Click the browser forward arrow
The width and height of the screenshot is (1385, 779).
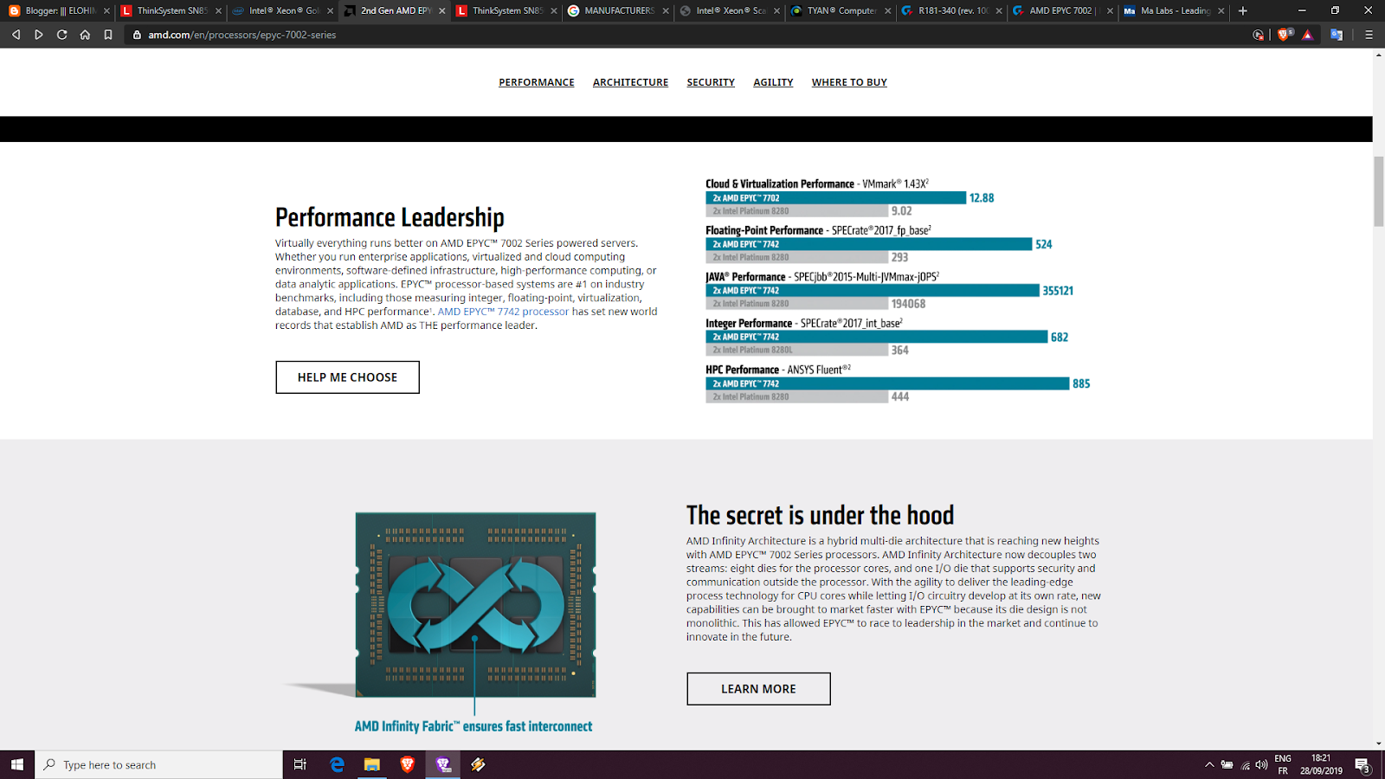(x=39, y=35)
